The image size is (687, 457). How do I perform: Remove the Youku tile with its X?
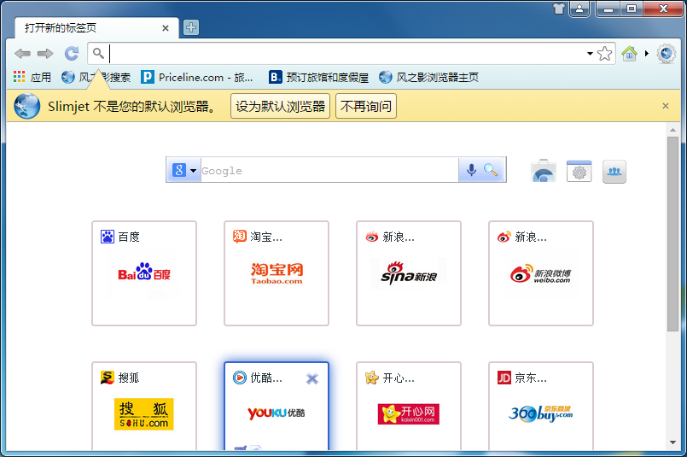pyautogui.click(x=312, y=378)
